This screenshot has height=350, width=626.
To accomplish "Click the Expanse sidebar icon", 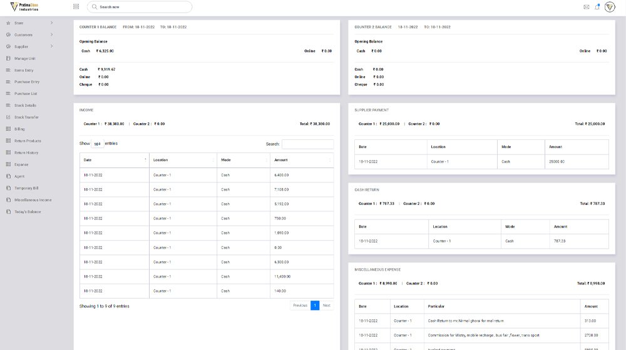I will (x=8, y=164).
